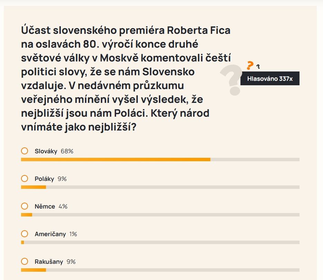Screen dimensions: 323x280
Task: Select the Němce radio button
Action: [x=25, y=206]
